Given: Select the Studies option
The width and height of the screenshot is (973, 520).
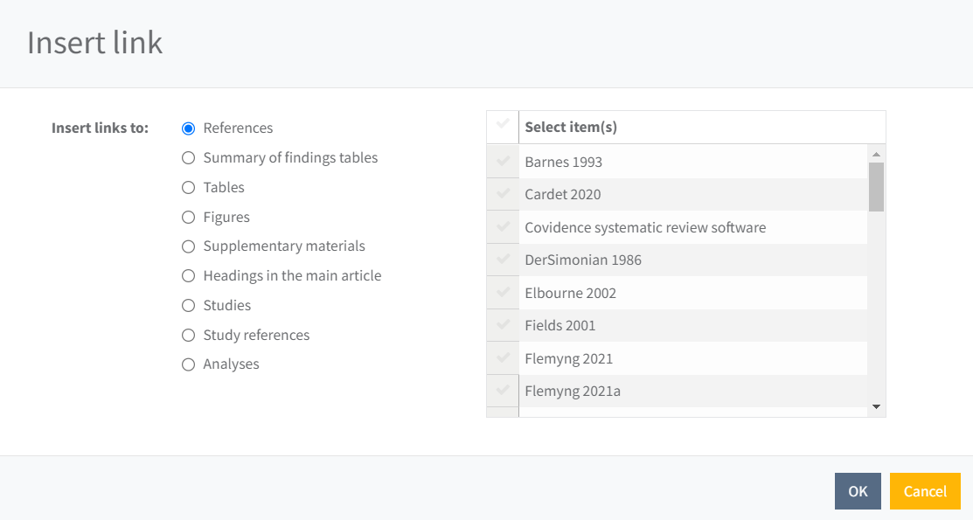Looking at the screenshot, I should (188, 305).
